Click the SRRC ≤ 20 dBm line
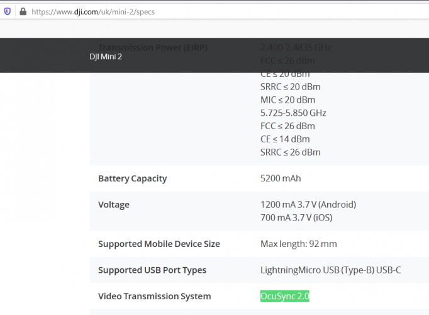 [290, 87]
